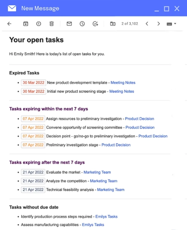Go to the newer message with left chevron
The height and width of the screenshot is (230, 187).
click(x=147, y=24)
